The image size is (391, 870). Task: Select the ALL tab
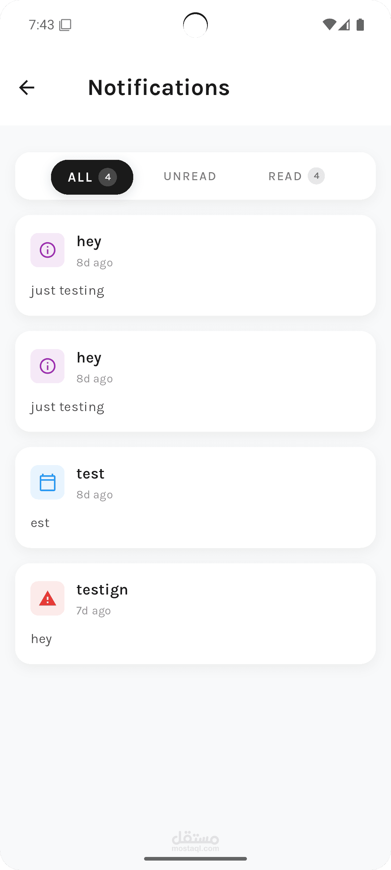click(x=92, y=177)
